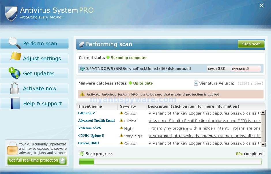Screen dimensions: 271x174
Task: Click the program that downloads description
Action: [205, 136]
